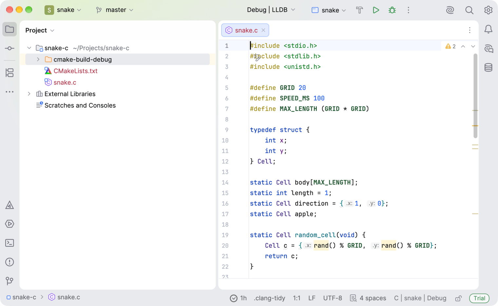This screenshot has height=306, width=498.
Task: Select CMakeLists.txt in project tree
Action: pos(75,71)
